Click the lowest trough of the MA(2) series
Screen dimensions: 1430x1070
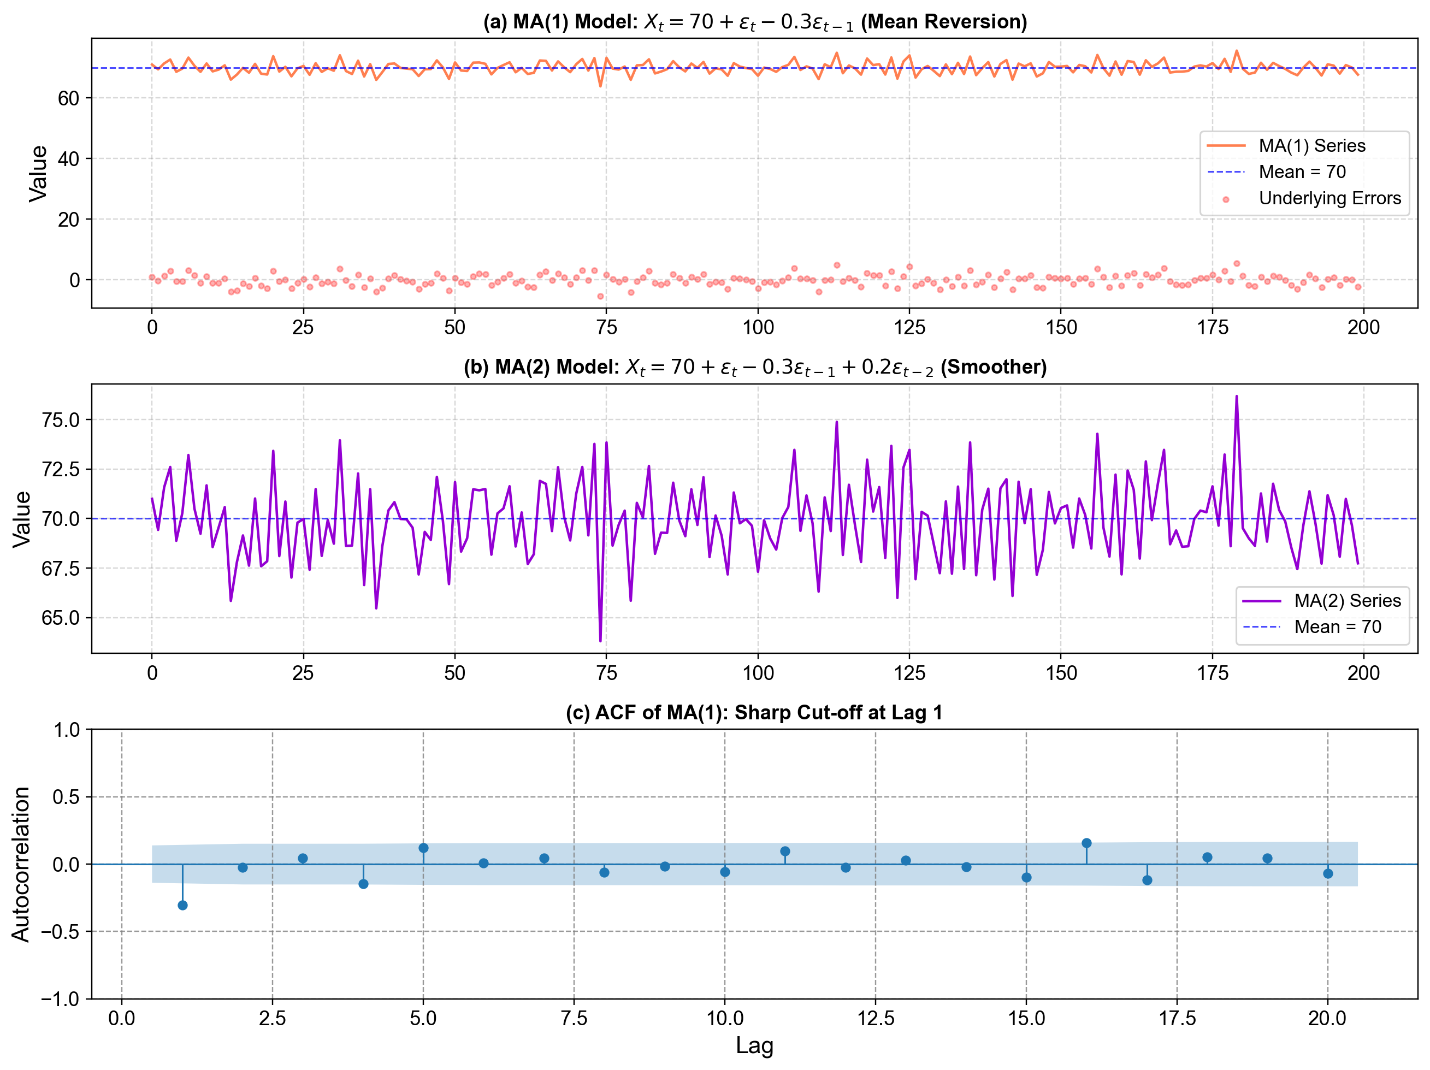tap(600, 641)
